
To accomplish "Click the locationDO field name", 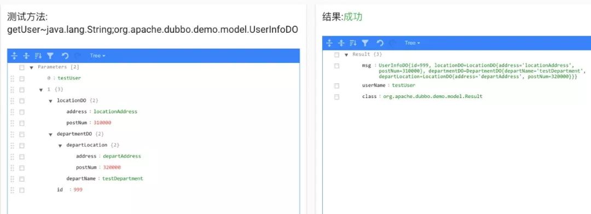I will (x=72, y=101).
